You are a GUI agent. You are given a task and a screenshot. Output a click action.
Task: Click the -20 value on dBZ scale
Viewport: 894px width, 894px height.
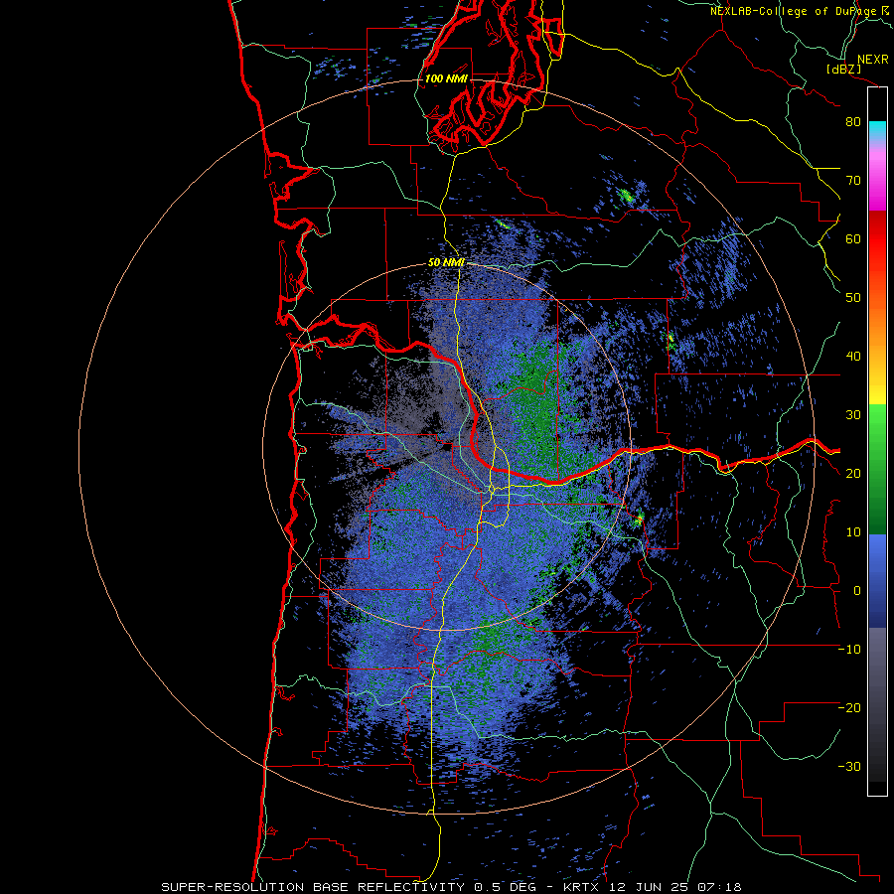[x=849, y=708]
